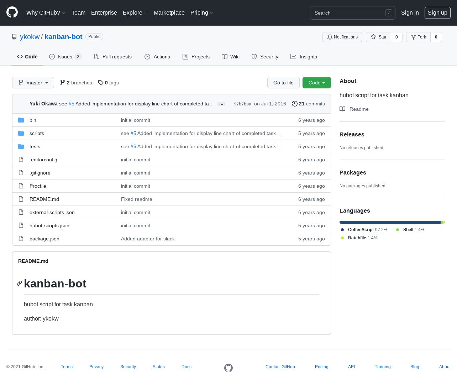Click the file icon beside external-scripts.json
The image size is (457, 390).
coord(21,212)
